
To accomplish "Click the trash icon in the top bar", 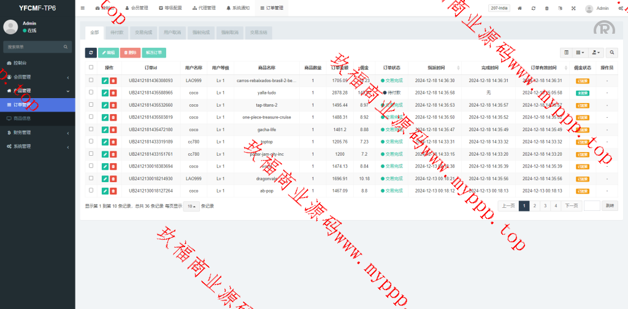I will (x=546, y=9).
